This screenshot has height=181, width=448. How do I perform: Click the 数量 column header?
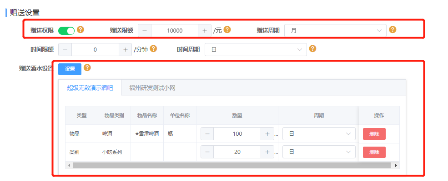pos(237,116)
